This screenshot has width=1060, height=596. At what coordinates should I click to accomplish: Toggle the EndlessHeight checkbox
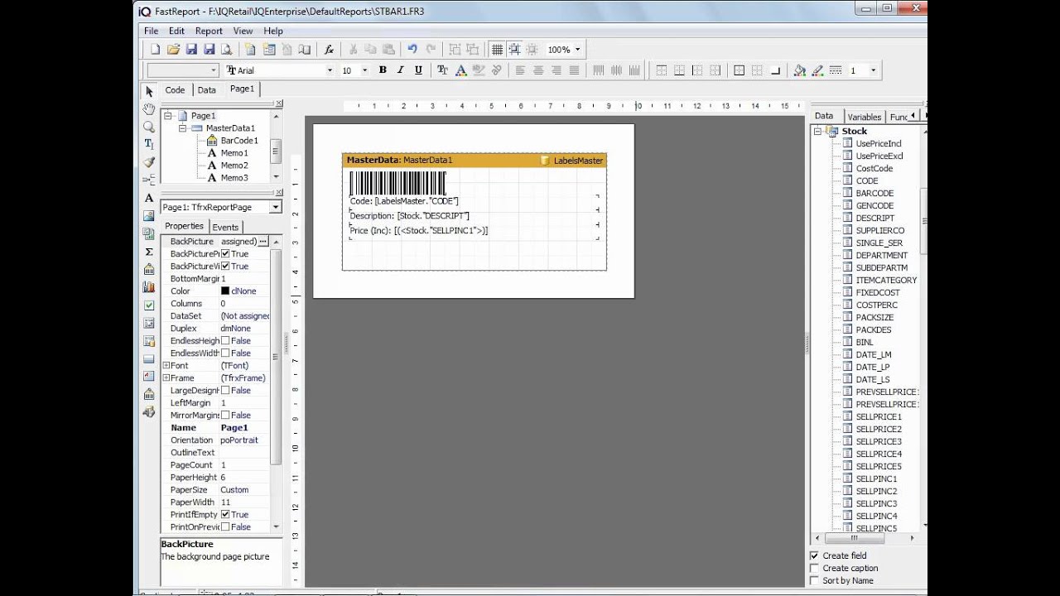click(225, 341)
